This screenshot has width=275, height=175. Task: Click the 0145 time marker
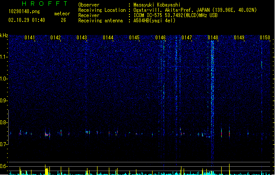134,38
